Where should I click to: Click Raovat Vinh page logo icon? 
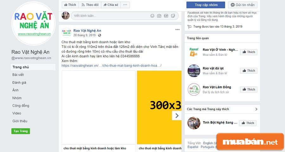[194, 52]
